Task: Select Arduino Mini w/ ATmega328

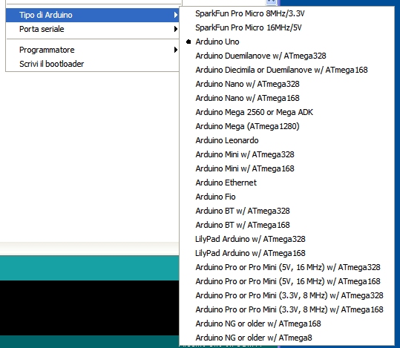Action: click(x=286, y=154)
